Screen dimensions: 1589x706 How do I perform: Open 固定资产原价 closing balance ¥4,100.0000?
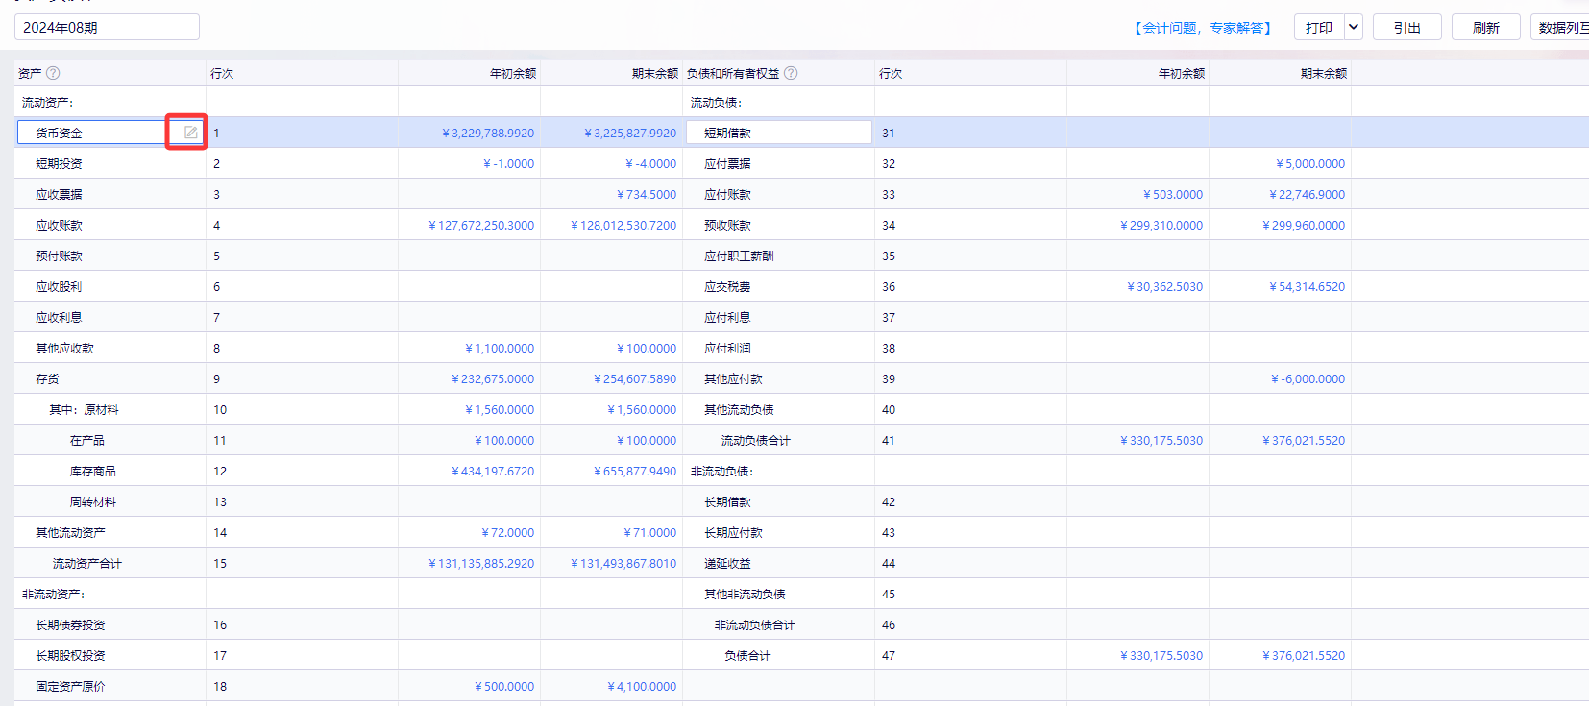pyautogui.click(x=642, y=687)
